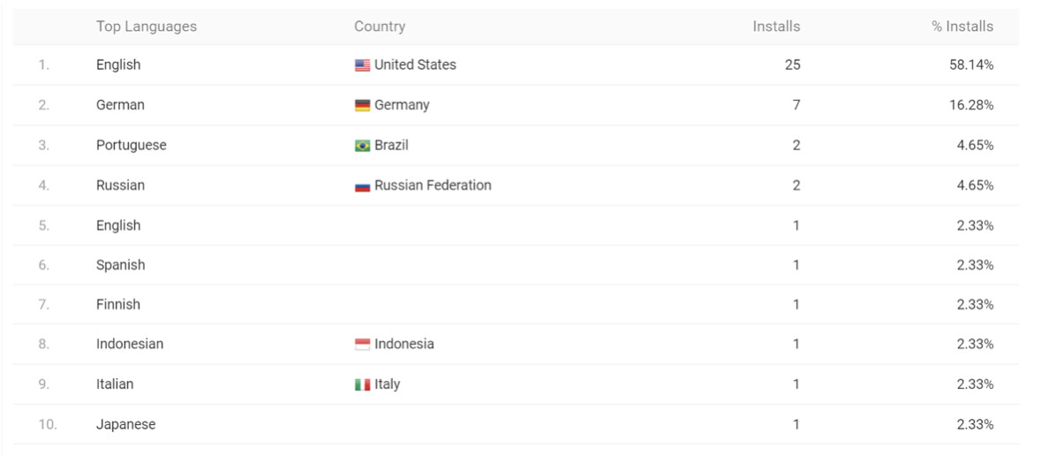Click the Brazil flag icon
Screen dimensions: 1056x463
362,146
